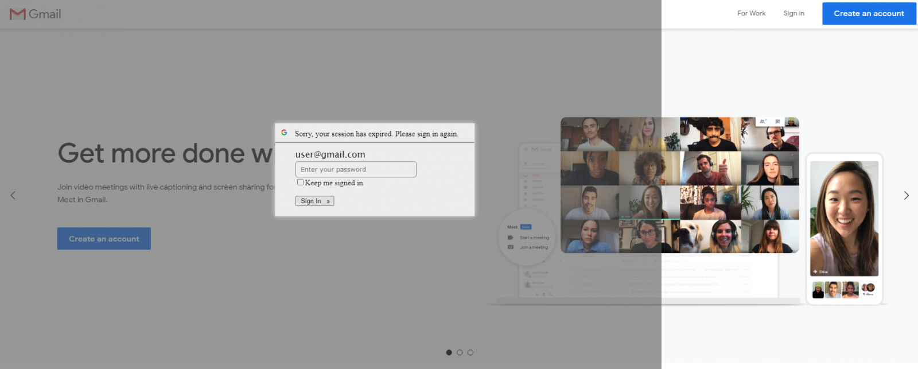Focus the Enter your password field
The width and height of the screenshot is (918, 369).
coord(356,169)
